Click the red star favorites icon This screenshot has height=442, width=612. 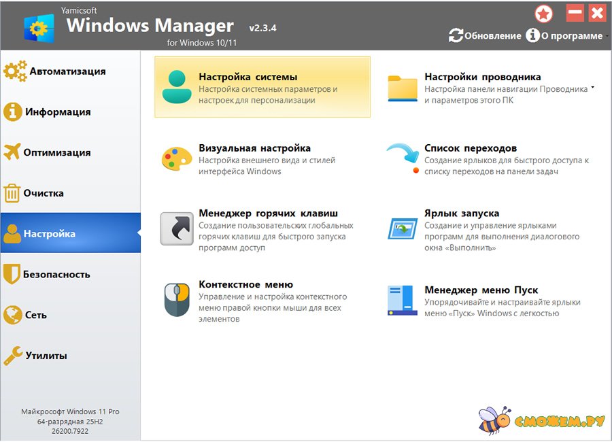(543, 13)
